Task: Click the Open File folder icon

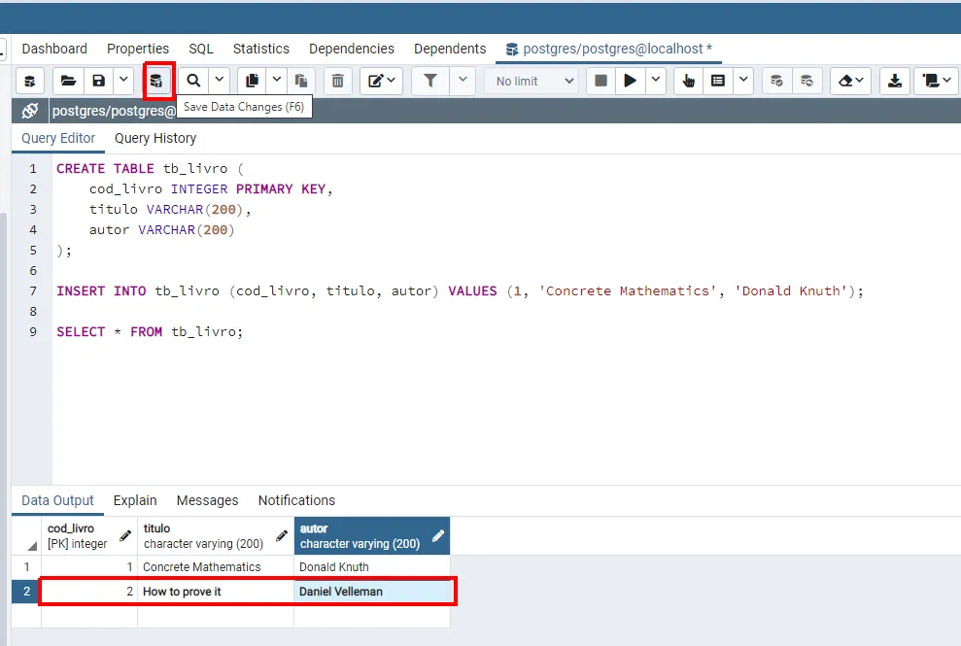Action: [x=68, y=81]
